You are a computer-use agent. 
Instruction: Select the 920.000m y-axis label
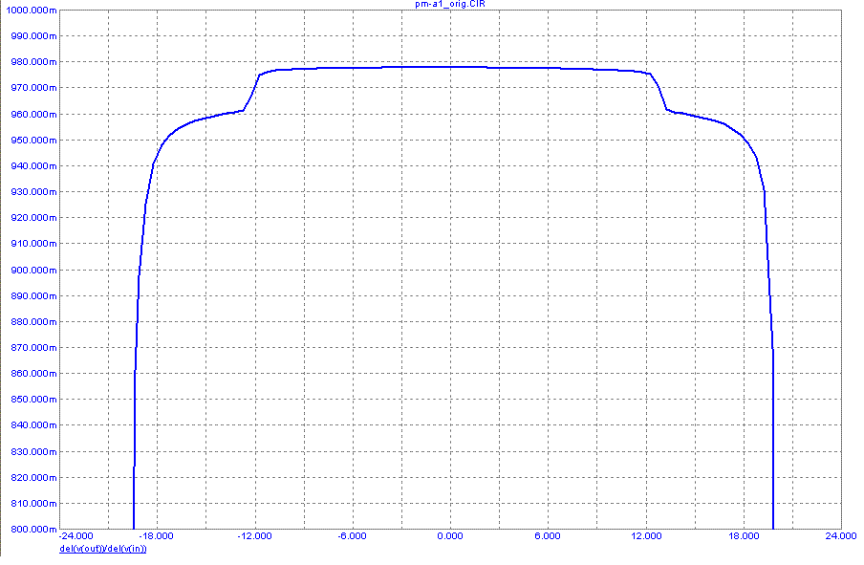(x=33, y=218)
